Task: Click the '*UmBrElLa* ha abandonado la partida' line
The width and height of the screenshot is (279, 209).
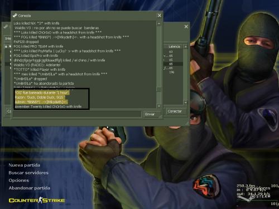Action: (x=44, y=84)
